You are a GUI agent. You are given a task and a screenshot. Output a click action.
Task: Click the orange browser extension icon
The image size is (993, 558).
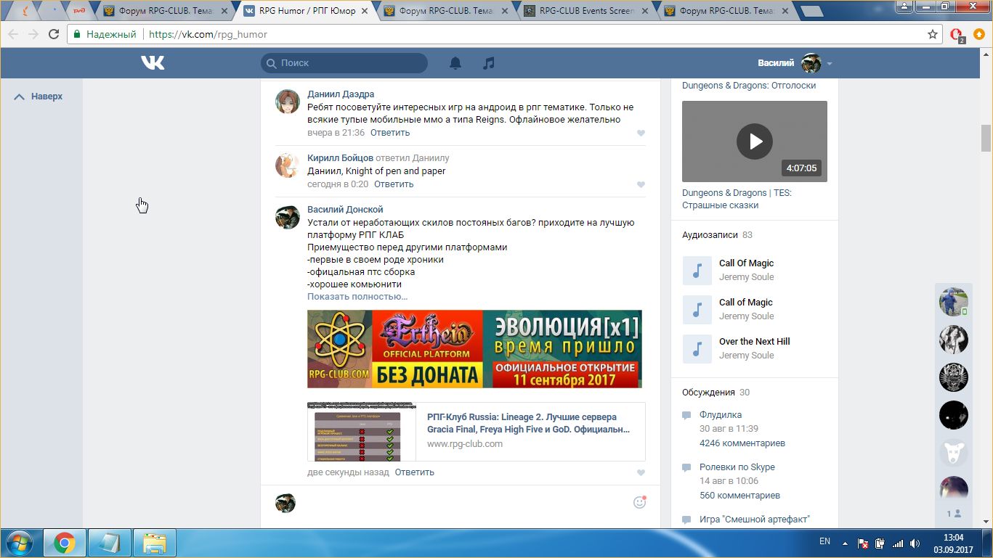[979, 34]
